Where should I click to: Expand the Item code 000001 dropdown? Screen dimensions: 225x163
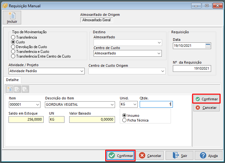pyautogui.click(x=38, y=105)
